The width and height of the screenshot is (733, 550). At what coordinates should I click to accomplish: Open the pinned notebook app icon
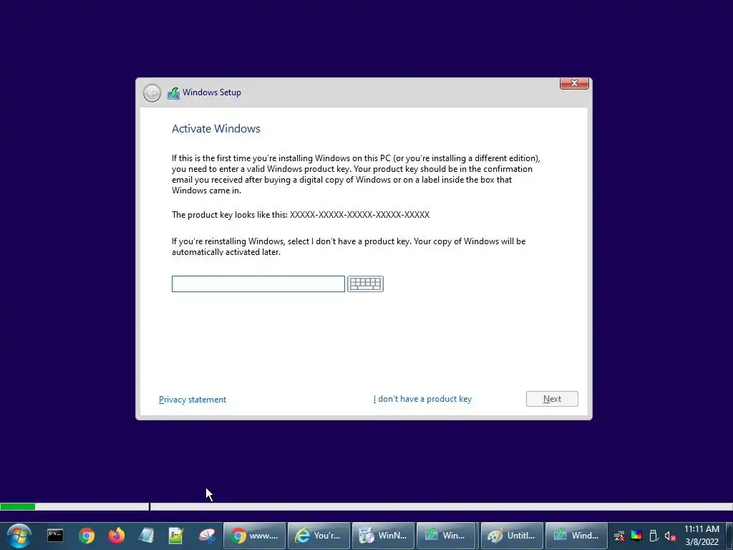tap(146, 536)
